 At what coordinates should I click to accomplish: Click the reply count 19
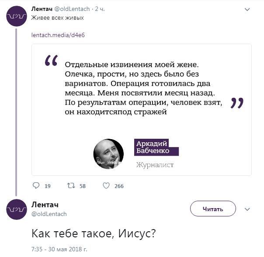coord(48,186)
